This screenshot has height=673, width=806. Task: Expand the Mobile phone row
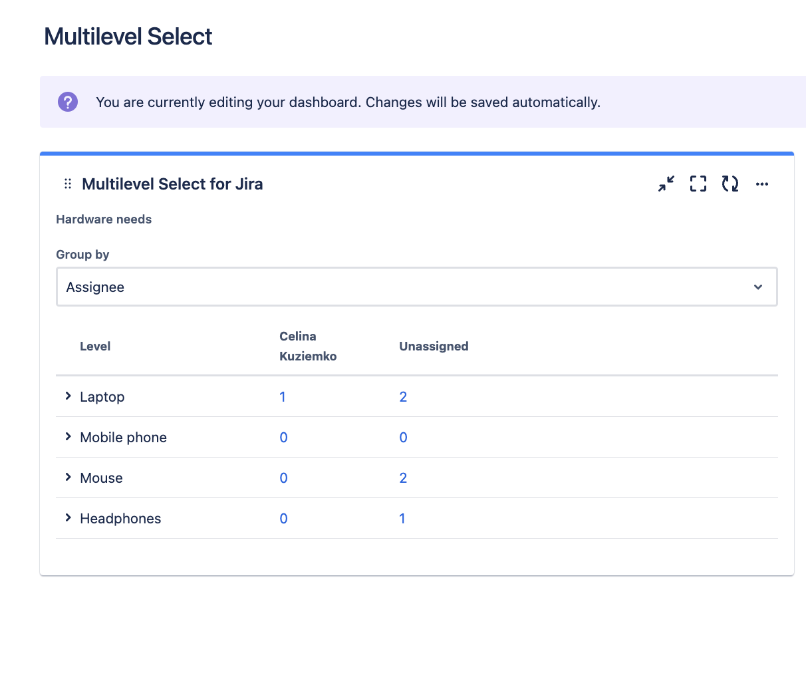click(x=68, y=437)
